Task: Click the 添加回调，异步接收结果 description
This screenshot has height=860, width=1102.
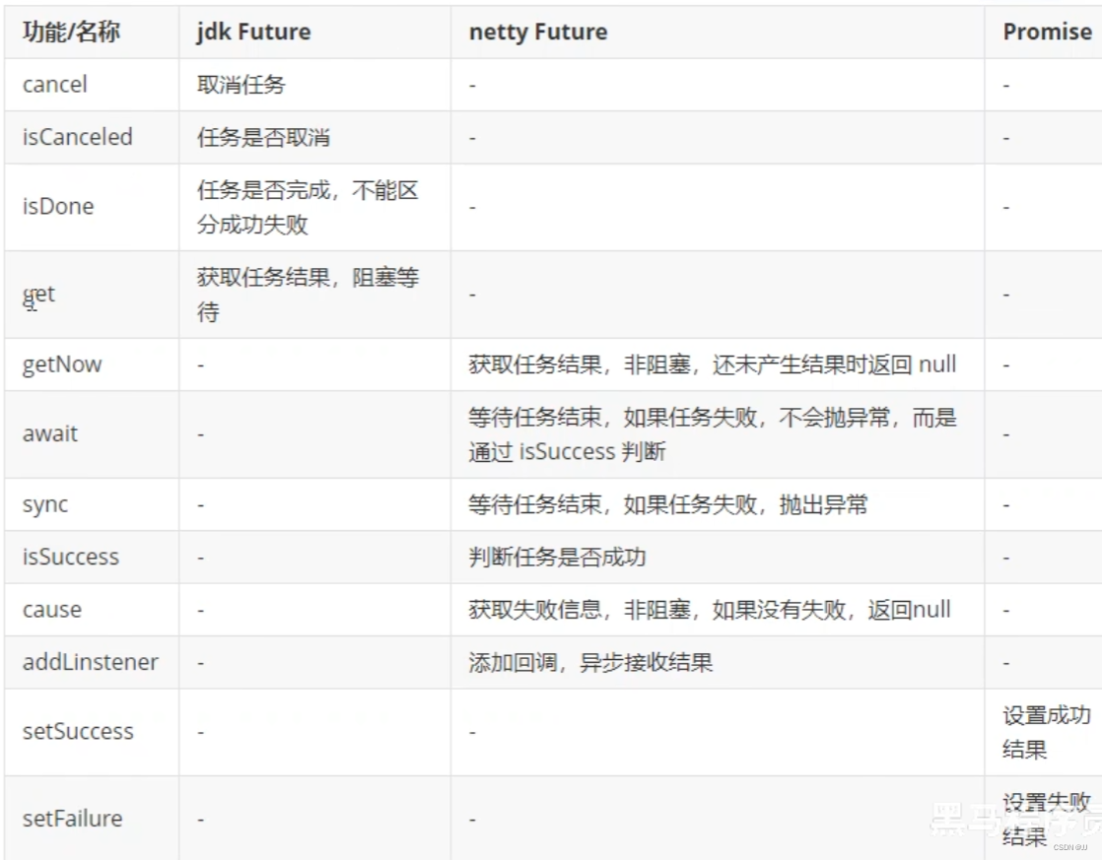Action: click(x=590, y=663)
